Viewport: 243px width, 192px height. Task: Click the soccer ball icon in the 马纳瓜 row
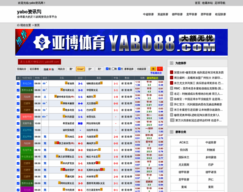(x=131, y=137)
